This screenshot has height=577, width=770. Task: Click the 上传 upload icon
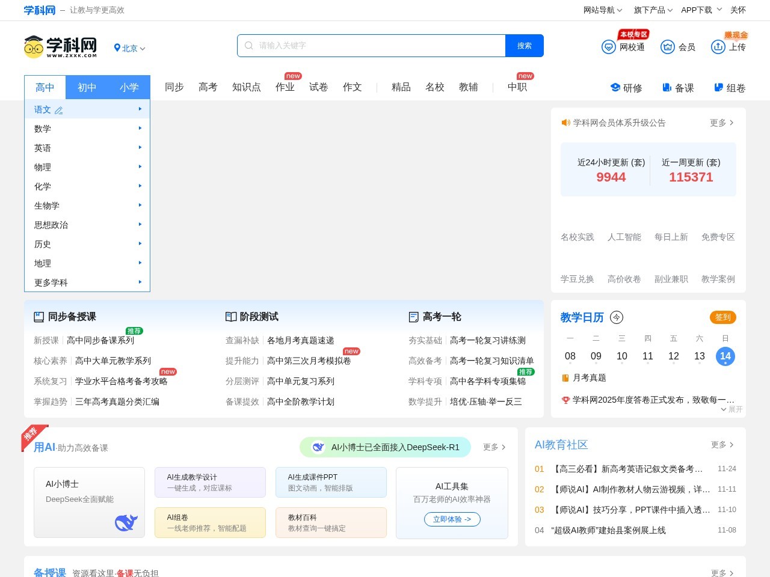718,46
